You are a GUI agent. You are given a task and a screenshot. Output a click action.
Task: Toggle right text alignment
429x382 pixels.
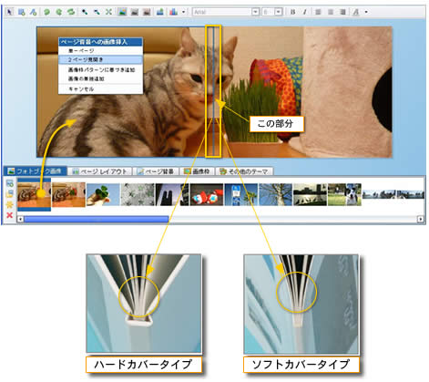[x=342, y=12]
